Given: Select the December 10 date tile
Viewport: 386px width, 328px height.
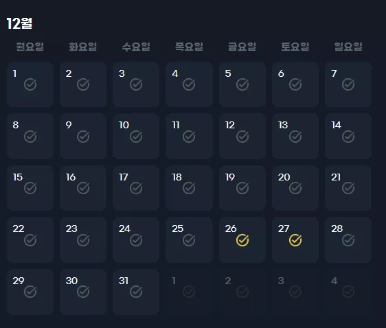Looking at the screenshot, I should pos(136,137).
